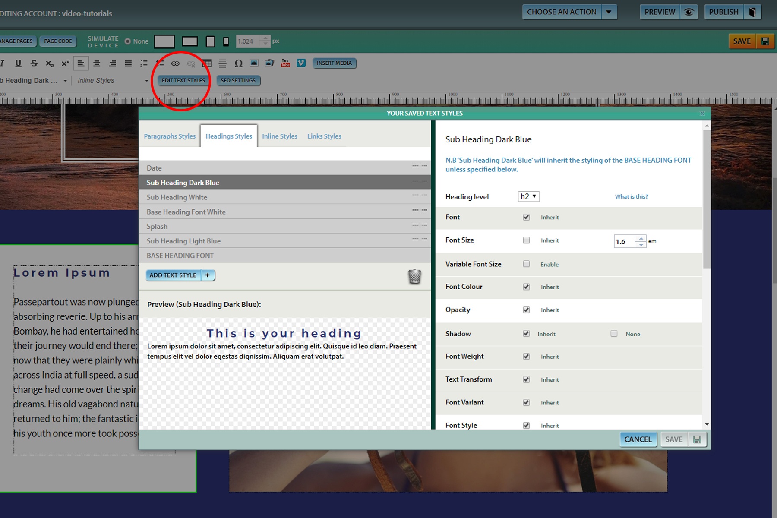Viewport: 777px width, 518px height.
Task: Insert a Vimeo video
Action: (301, 63)
